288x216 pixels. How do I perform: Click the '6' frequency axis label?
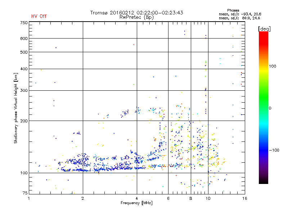(168, 198)
